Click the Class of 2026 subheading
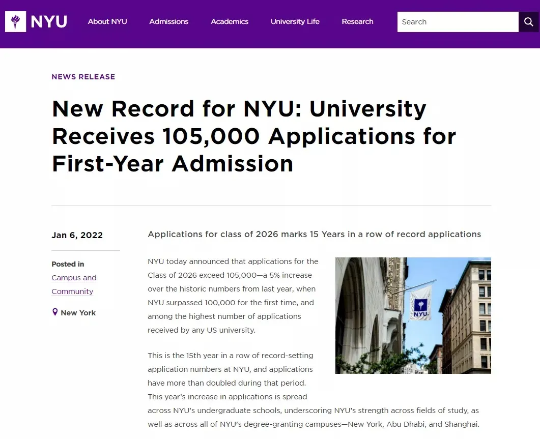Image resolution: width=540 pixels, height=439 pixels. tap(314, 234)
